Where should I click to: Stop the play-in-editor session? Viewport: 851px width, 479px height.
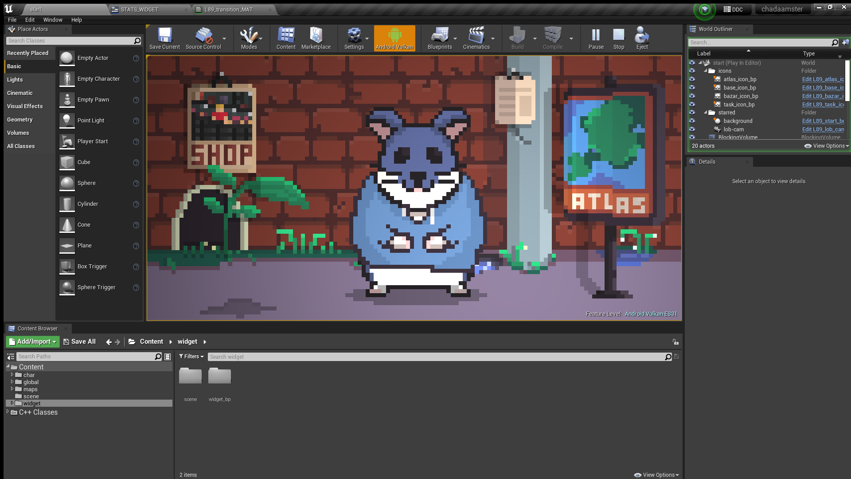click(x=618, y=38)
